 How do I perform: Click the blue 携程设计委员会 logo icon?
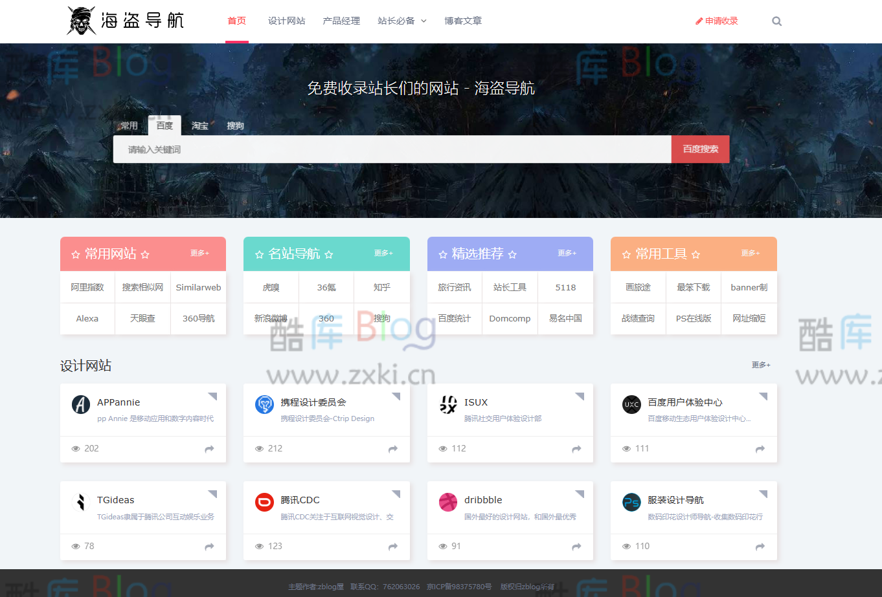pos(264,404)
